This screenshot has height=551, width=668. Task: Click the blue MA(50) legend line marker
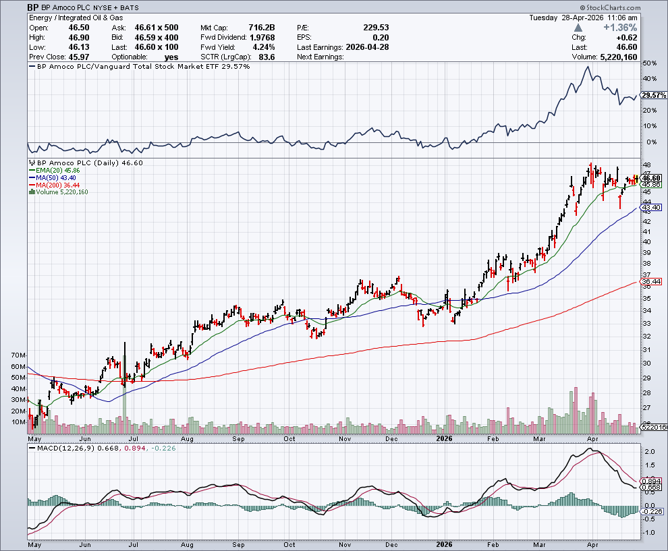click(31, 178)
